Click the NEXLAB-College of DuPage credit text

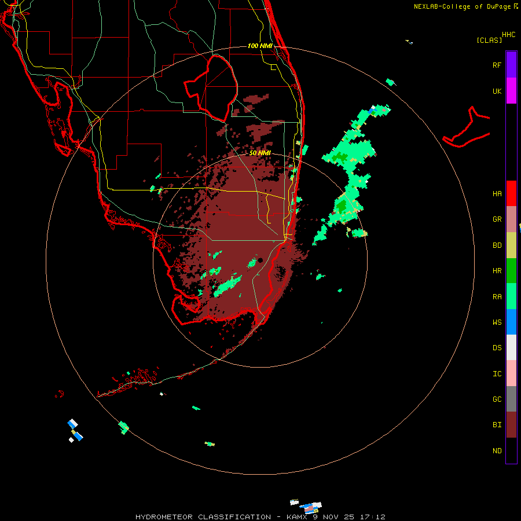pos(462,6)
